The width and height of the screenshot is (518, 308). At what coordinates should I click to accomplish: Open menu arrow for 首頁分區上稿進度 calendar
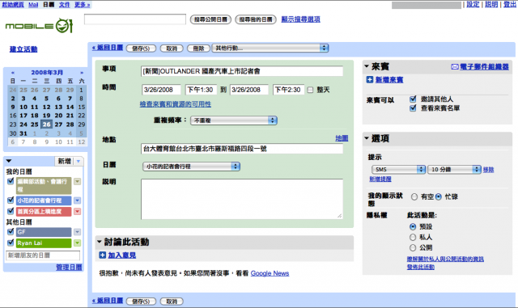78,211
